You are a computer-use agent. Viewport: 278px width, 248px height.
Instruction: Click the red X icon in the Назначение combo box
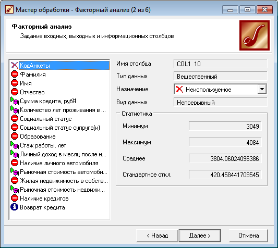pos(179,89)
